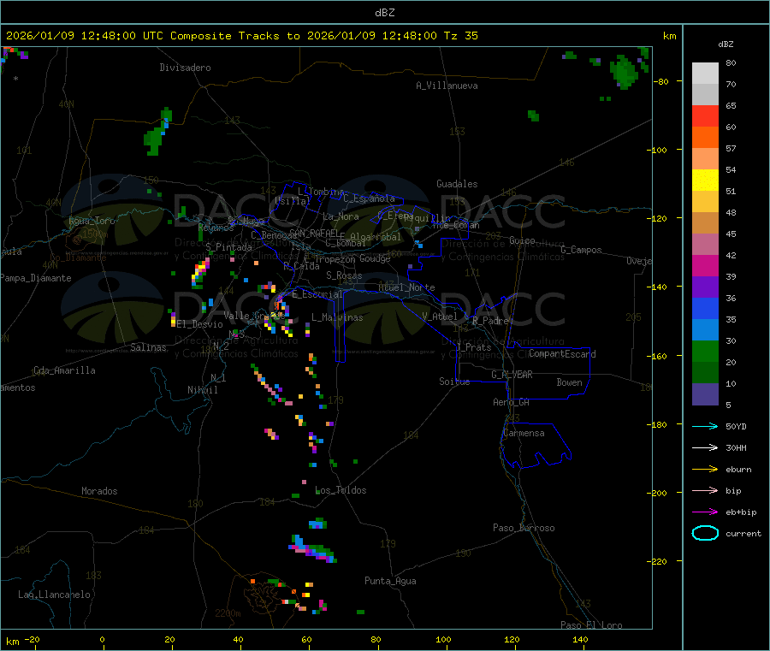Screen dimensions: 770x651
Task: Click the Carmensa label on map
Action: point(524,433)
